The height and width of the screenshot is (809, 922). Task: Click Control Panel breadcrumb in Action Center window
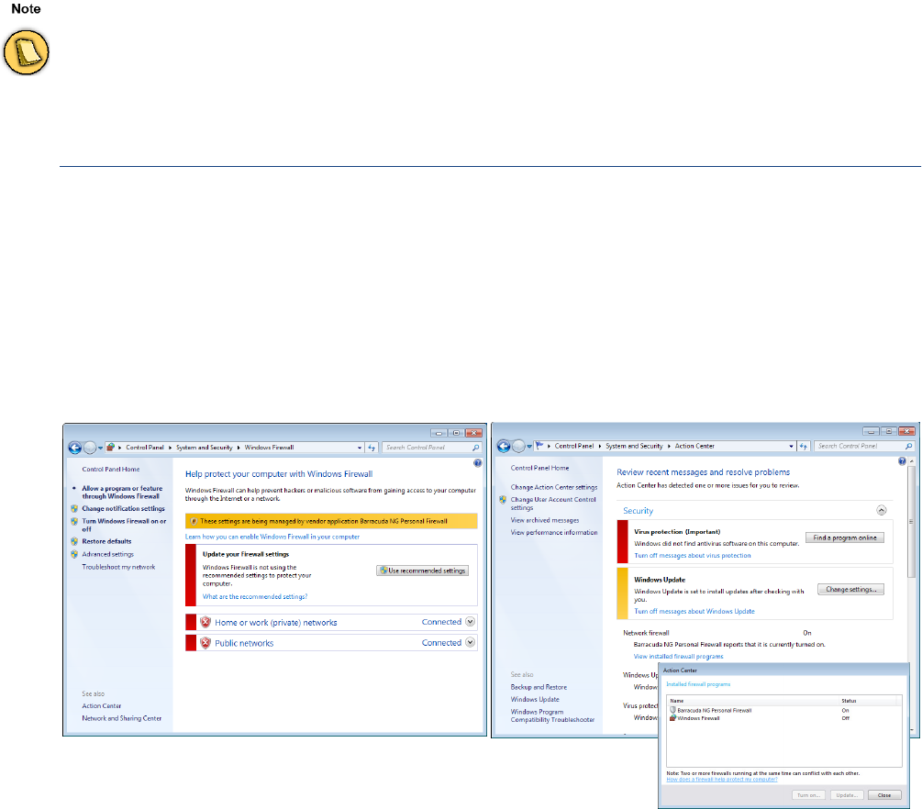point(574,447)
